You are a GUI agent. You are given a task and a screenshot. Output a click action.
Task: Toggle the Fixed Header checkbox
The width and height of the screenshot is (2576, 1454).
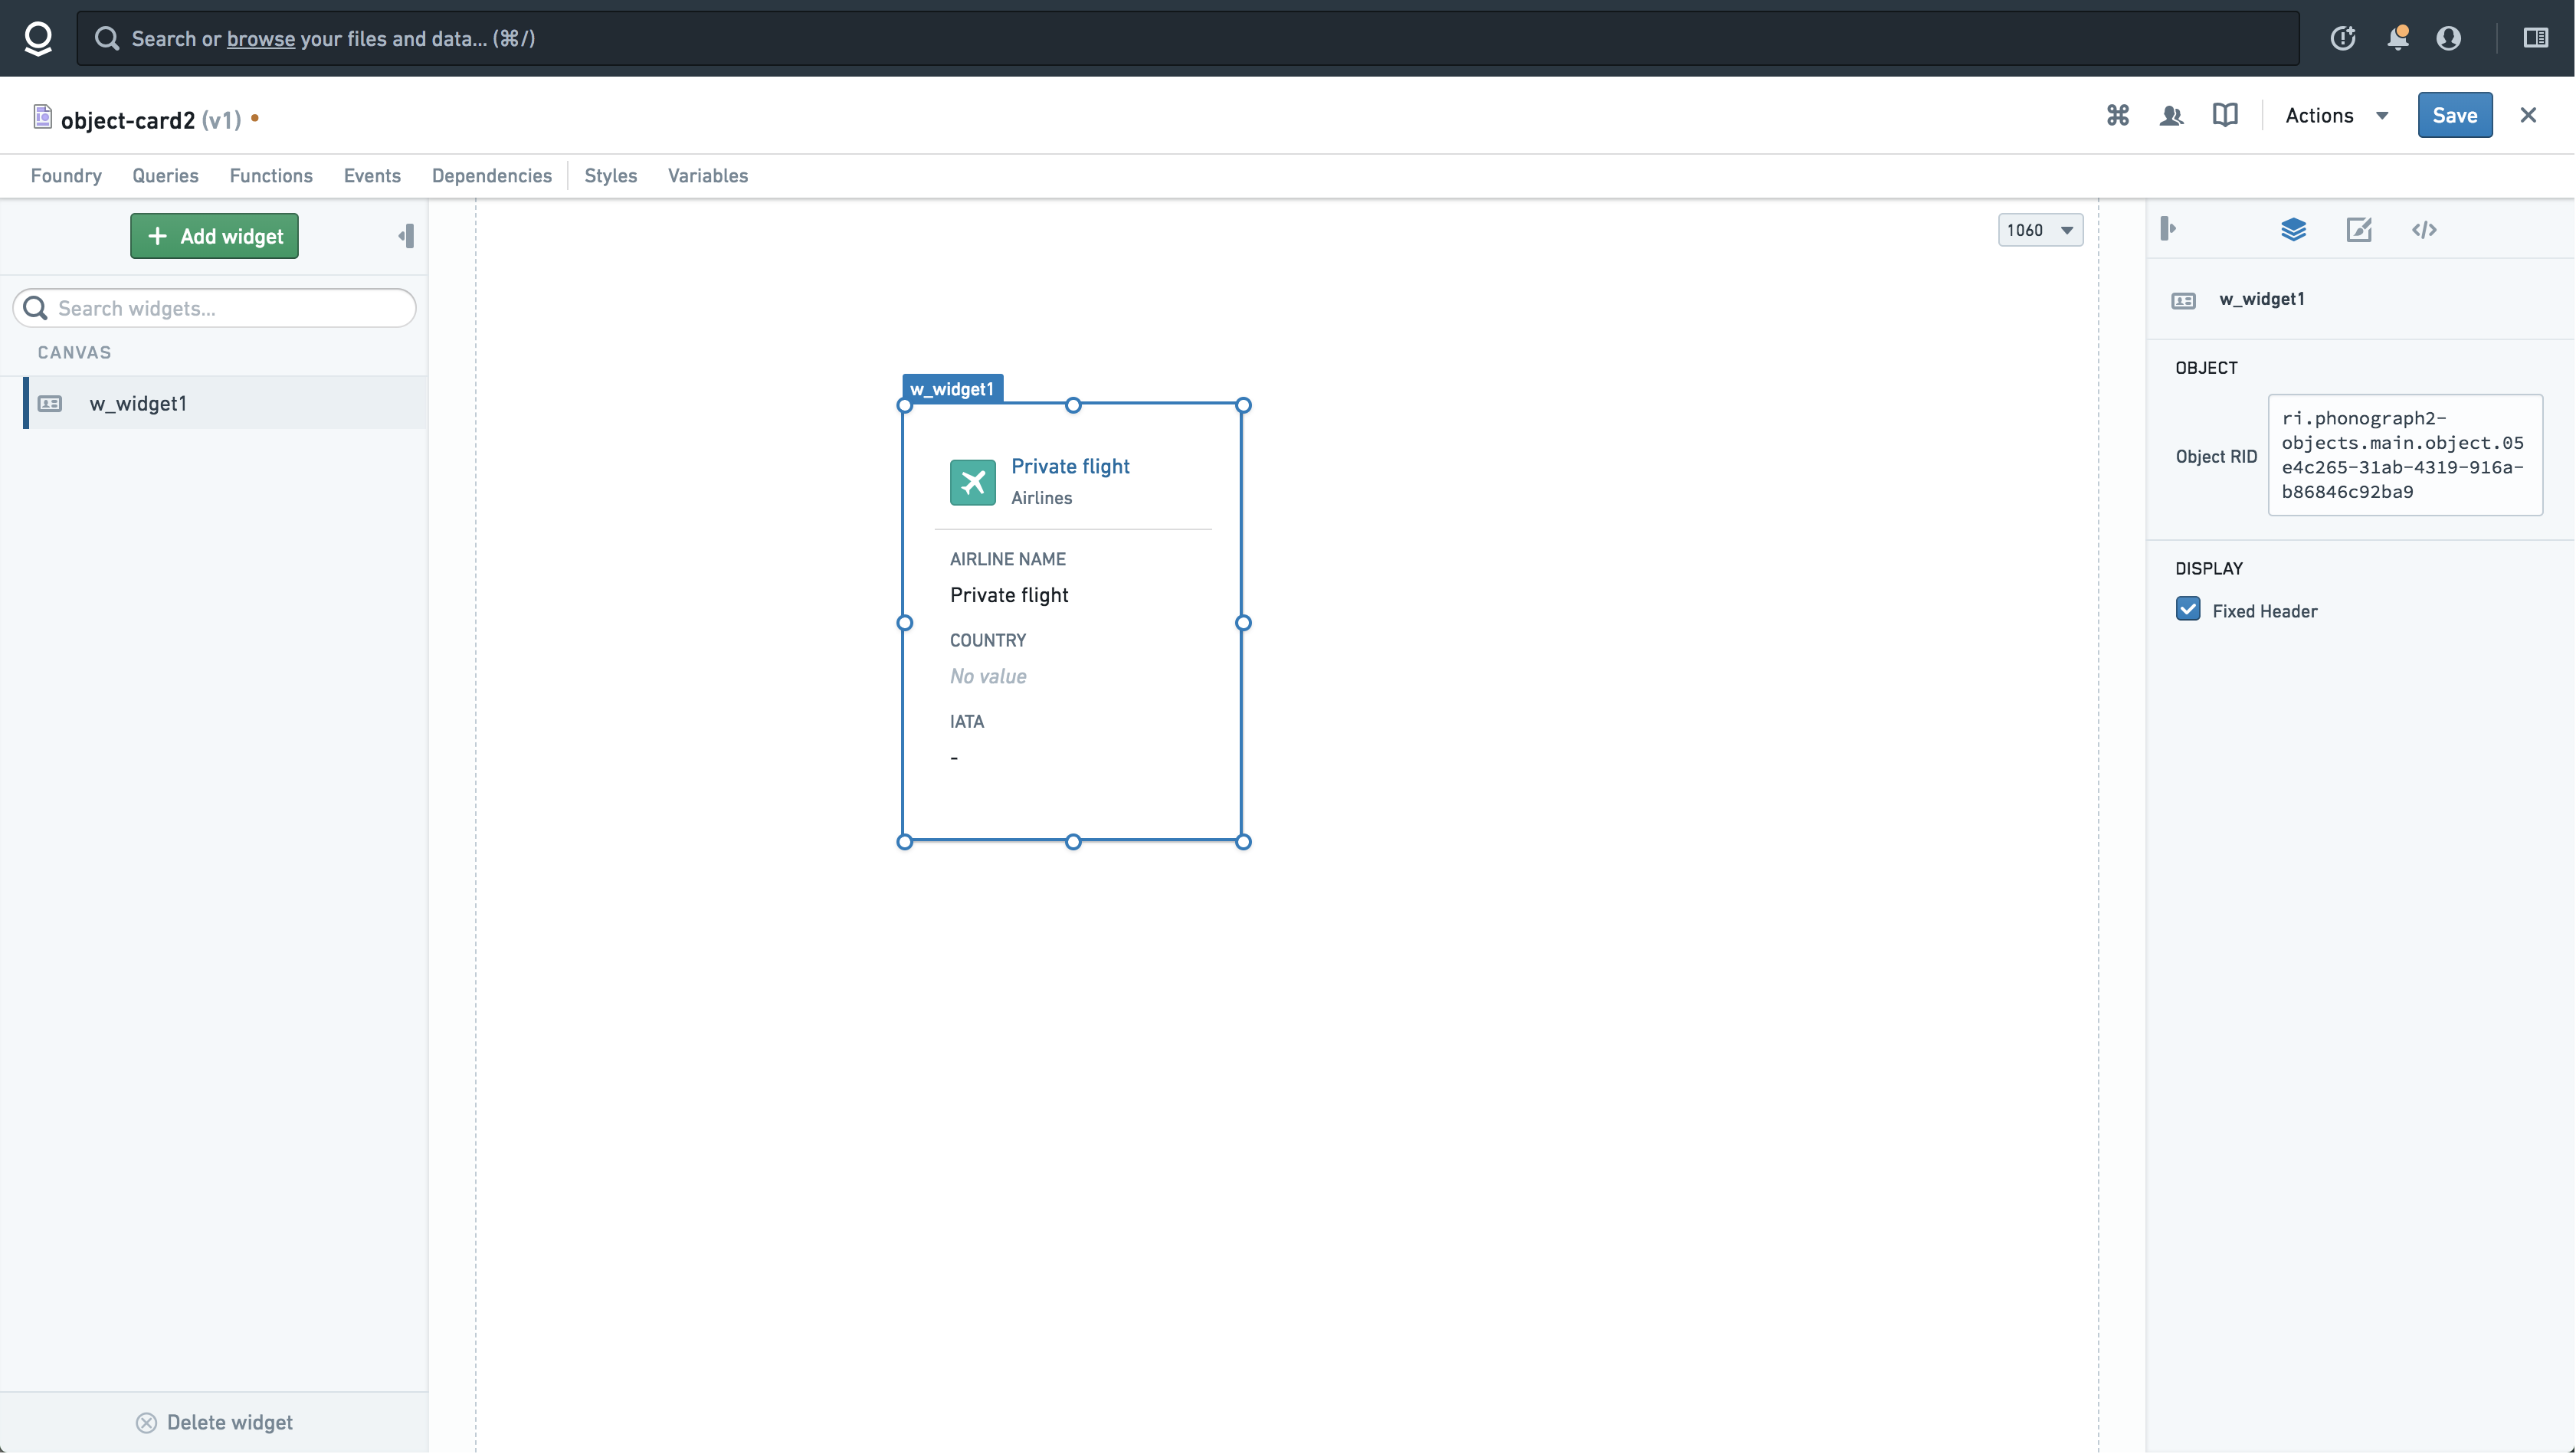click(x=2188, y=608)
